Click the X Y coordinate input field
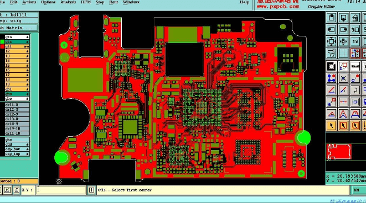Image resolution: width=366 pixels, height=203 pixels. pos(61,190)
